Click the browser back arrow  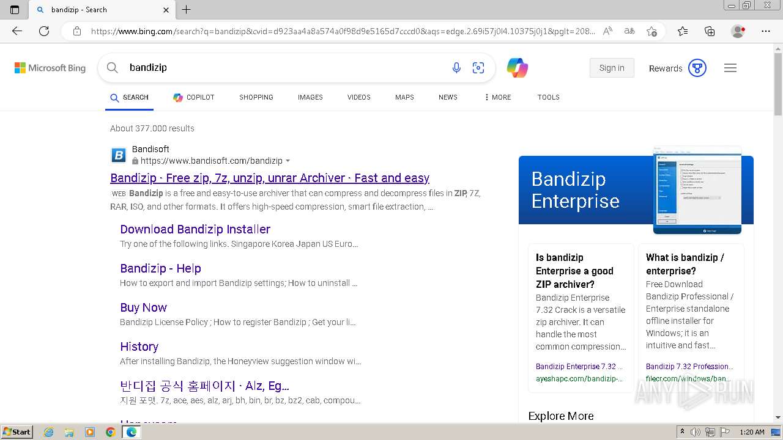click(17, 31)
